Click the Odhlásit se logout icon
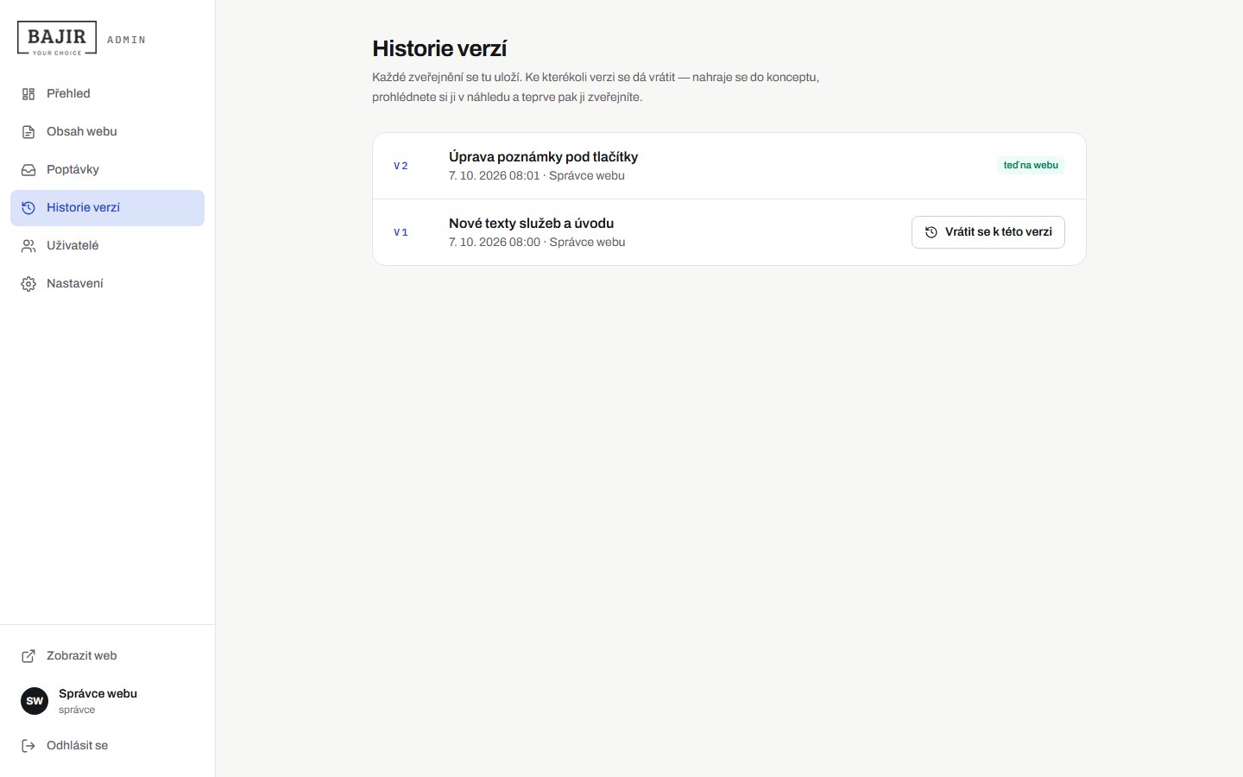 28,746
